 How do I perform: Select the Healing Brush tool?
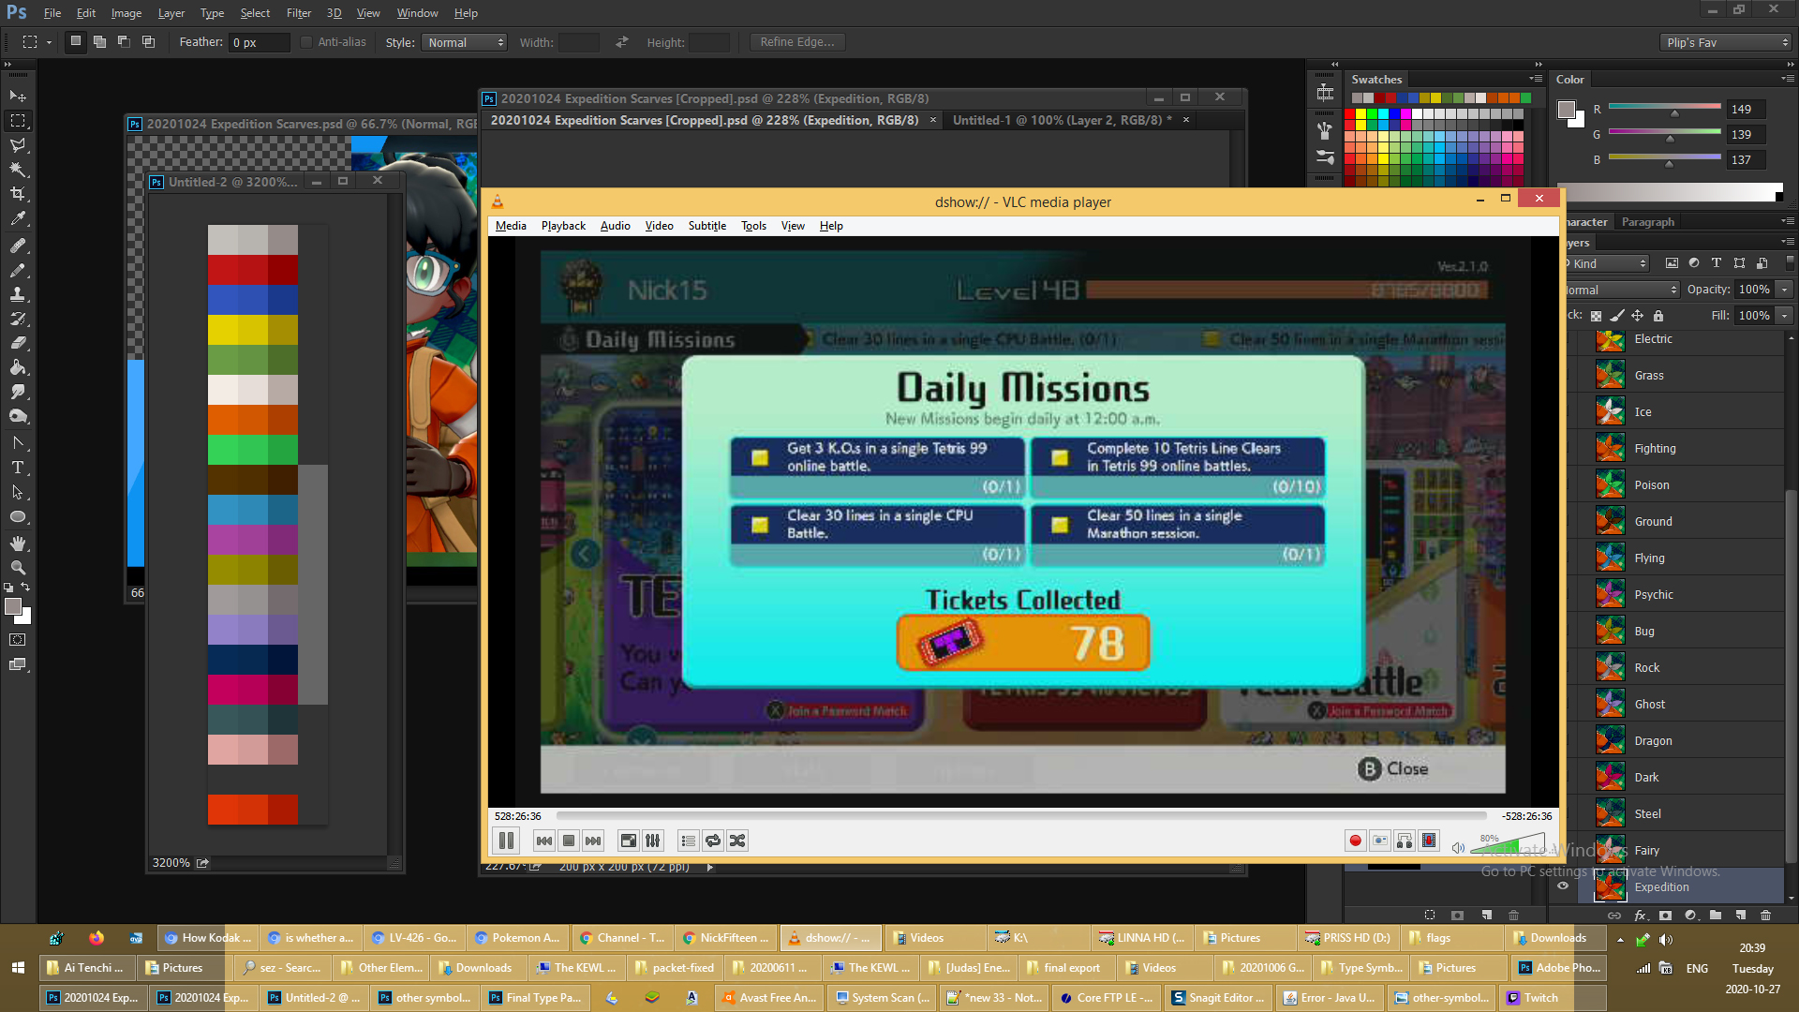pyautogui.click(x=18, y=246)
